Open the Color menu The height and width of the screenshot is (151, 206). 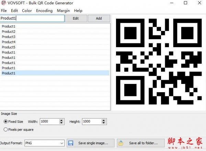(x=27, y=11)
